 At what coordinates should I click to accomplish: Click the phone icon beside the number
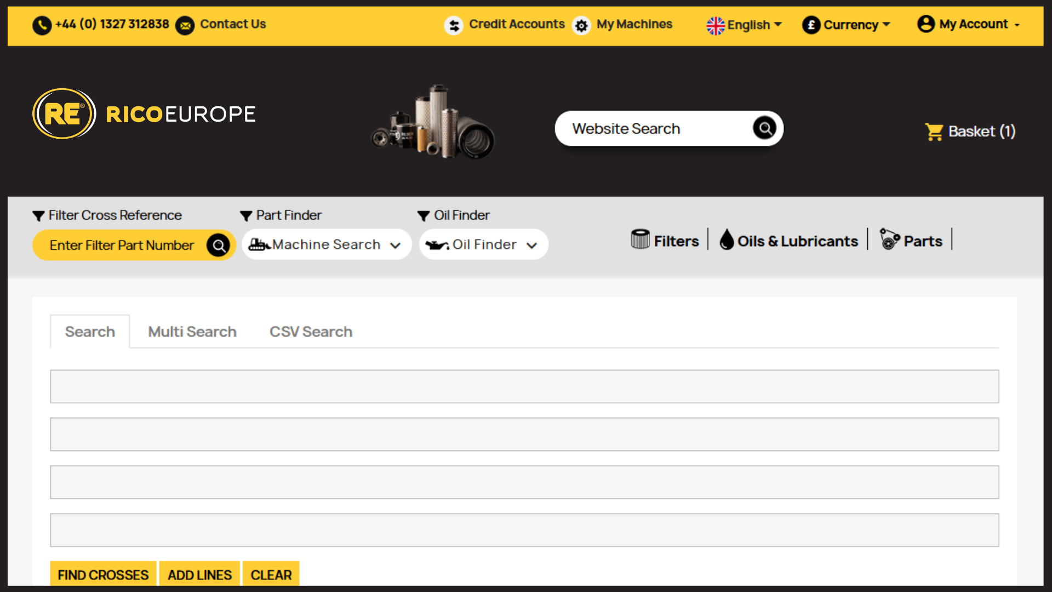click(42, 25)
